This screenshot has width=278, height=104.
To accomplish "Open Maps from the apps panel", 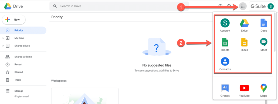I will [x=264, y=90].
